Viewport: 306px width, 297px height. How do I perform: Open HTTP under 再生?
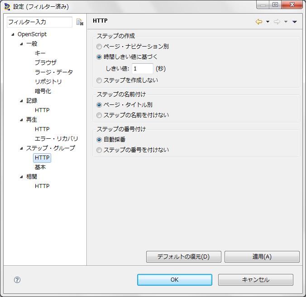coord(42,129)
